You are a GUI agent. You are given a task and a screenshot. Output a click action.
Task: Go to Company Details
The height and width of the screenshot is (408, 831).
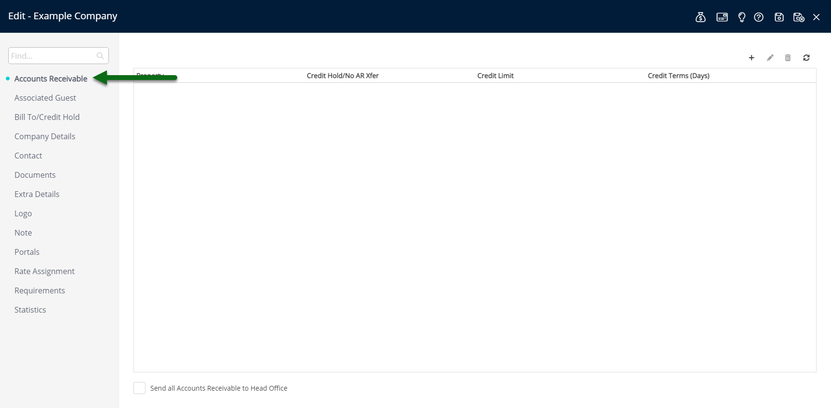(45, 136)
